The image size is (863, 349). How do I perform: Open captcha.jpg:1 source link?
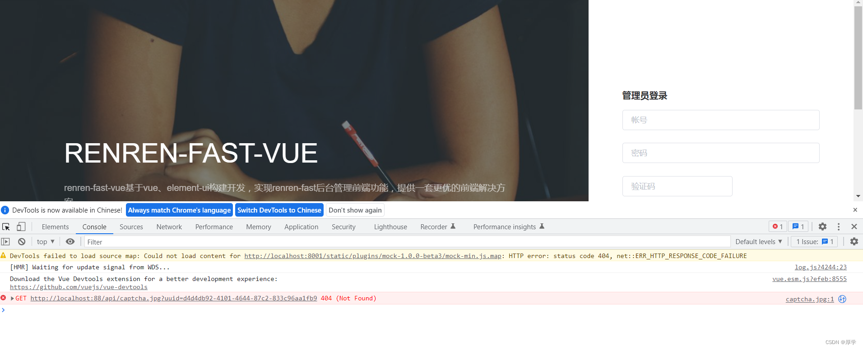(810, 299)
